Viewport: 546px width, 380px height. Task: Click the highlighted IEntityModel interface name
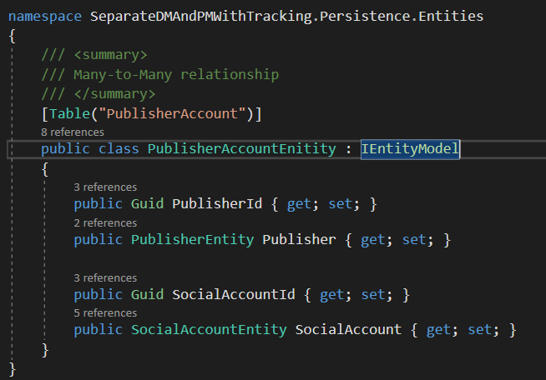point(410,150)
